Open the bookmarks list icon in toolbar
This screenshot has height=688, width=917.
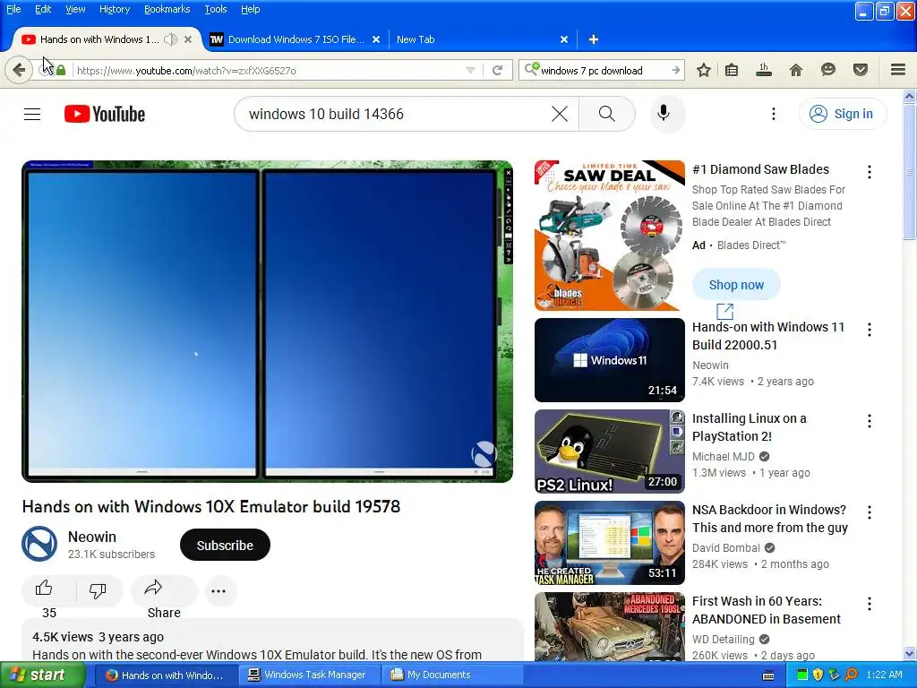(x=732, y=70)
